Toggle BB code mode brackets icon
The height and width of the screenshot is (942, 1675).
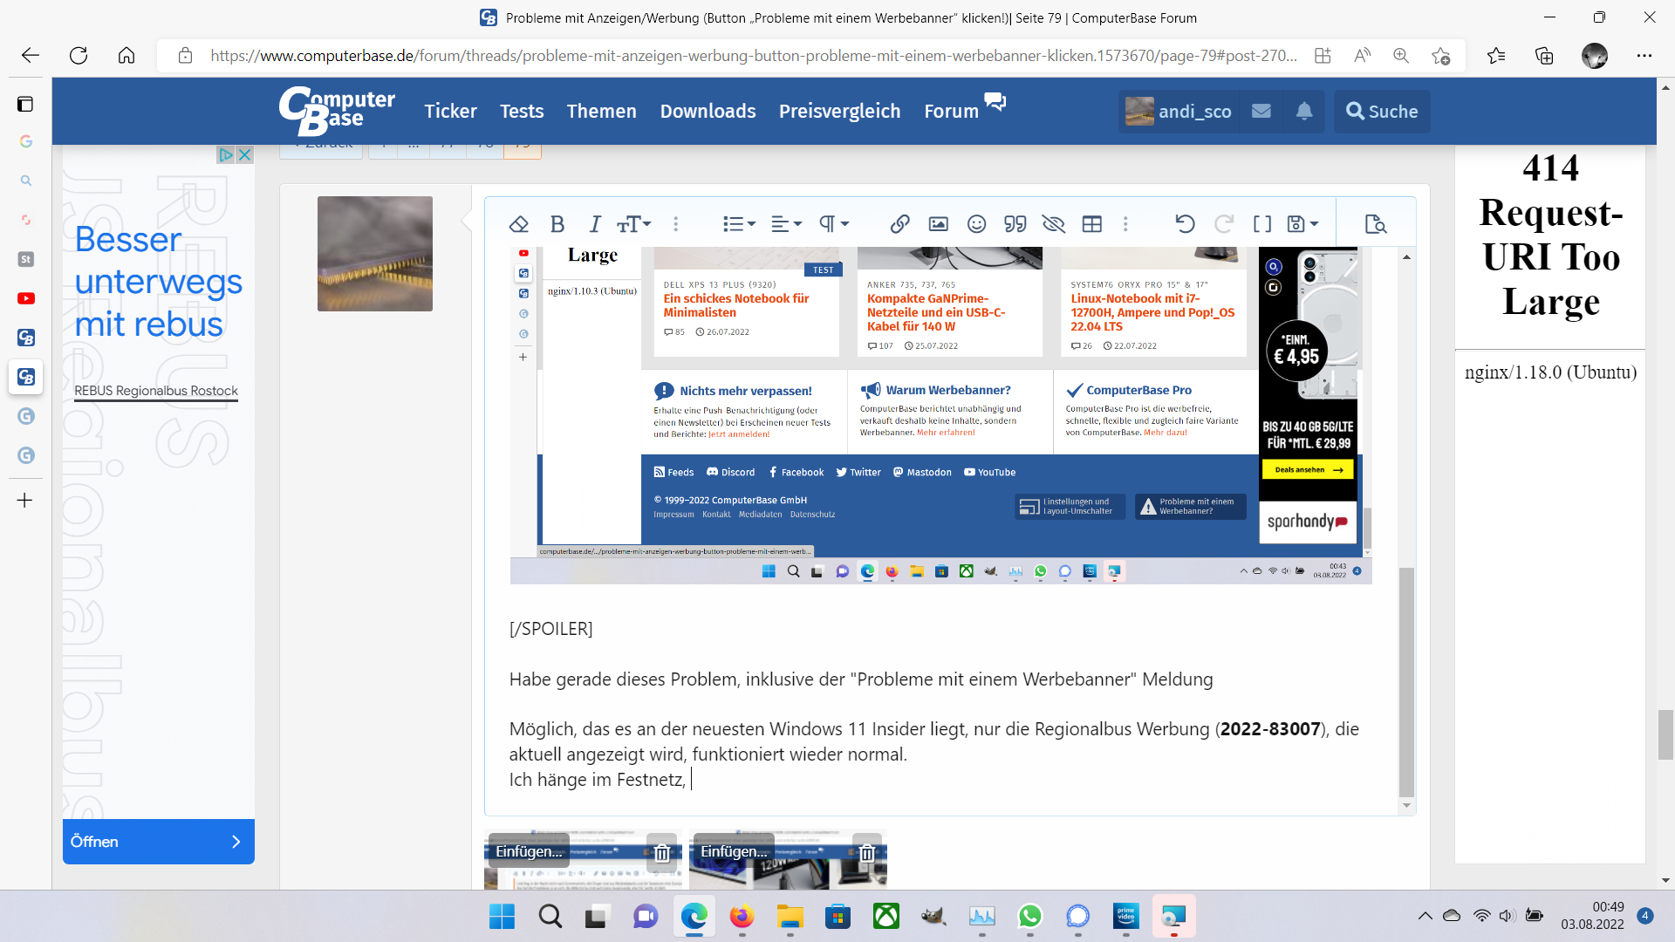point(1262,224)
